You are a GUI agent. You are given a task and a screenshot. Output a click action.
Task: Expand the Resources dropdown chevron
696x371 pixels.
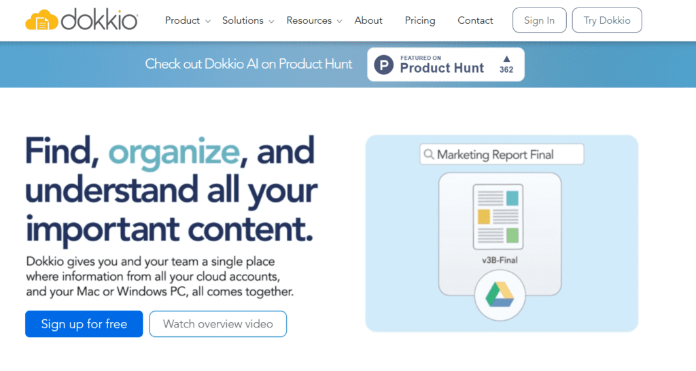(339, 22)
